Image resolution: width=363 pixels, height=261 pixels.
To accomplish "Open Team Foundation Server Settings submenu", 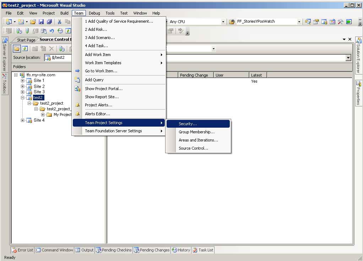I will pos(119,131).
